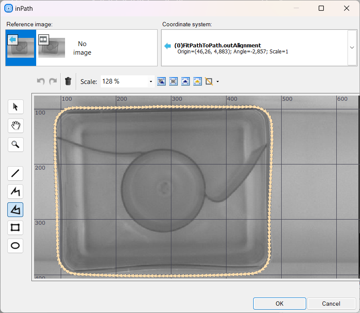360x313 pixels.
Task: Select the first highlighted reference image thumbnail
Action: click(x=21, y=48)
